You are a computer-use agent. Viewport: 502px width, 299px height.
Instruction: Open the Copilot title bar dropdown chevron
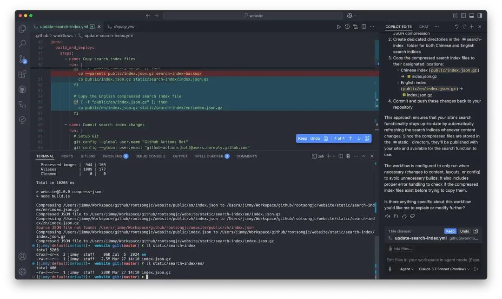tap(355, 16)
